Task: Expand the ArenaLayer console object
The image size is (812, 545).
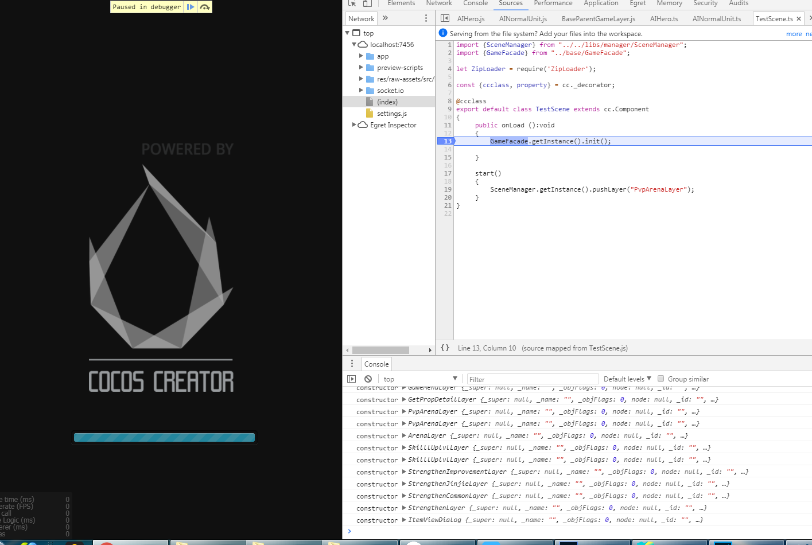Action: (x=404, y=435)
